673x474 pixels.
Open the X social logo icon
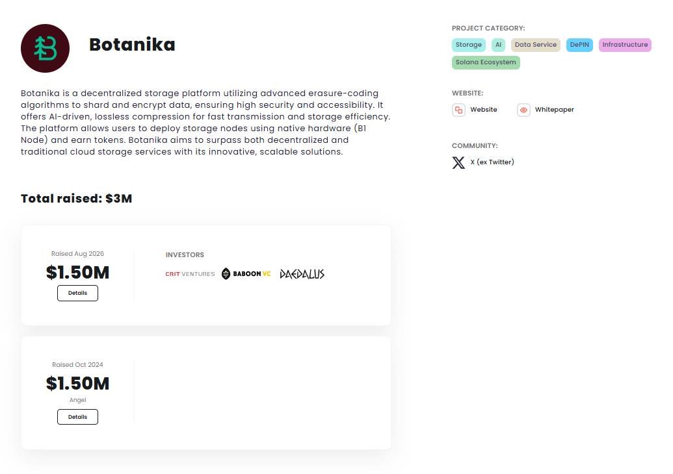click(x=458, y=162)
